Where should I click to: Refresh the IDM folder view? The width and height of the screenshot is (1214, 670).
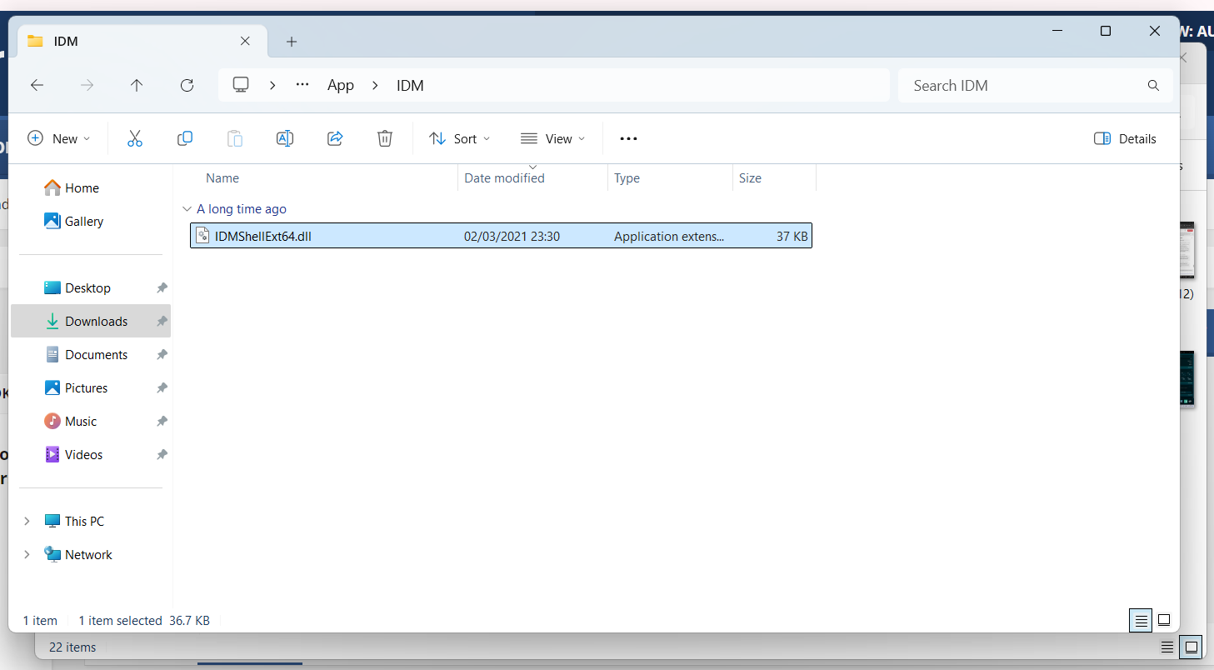tap(187, 85)
